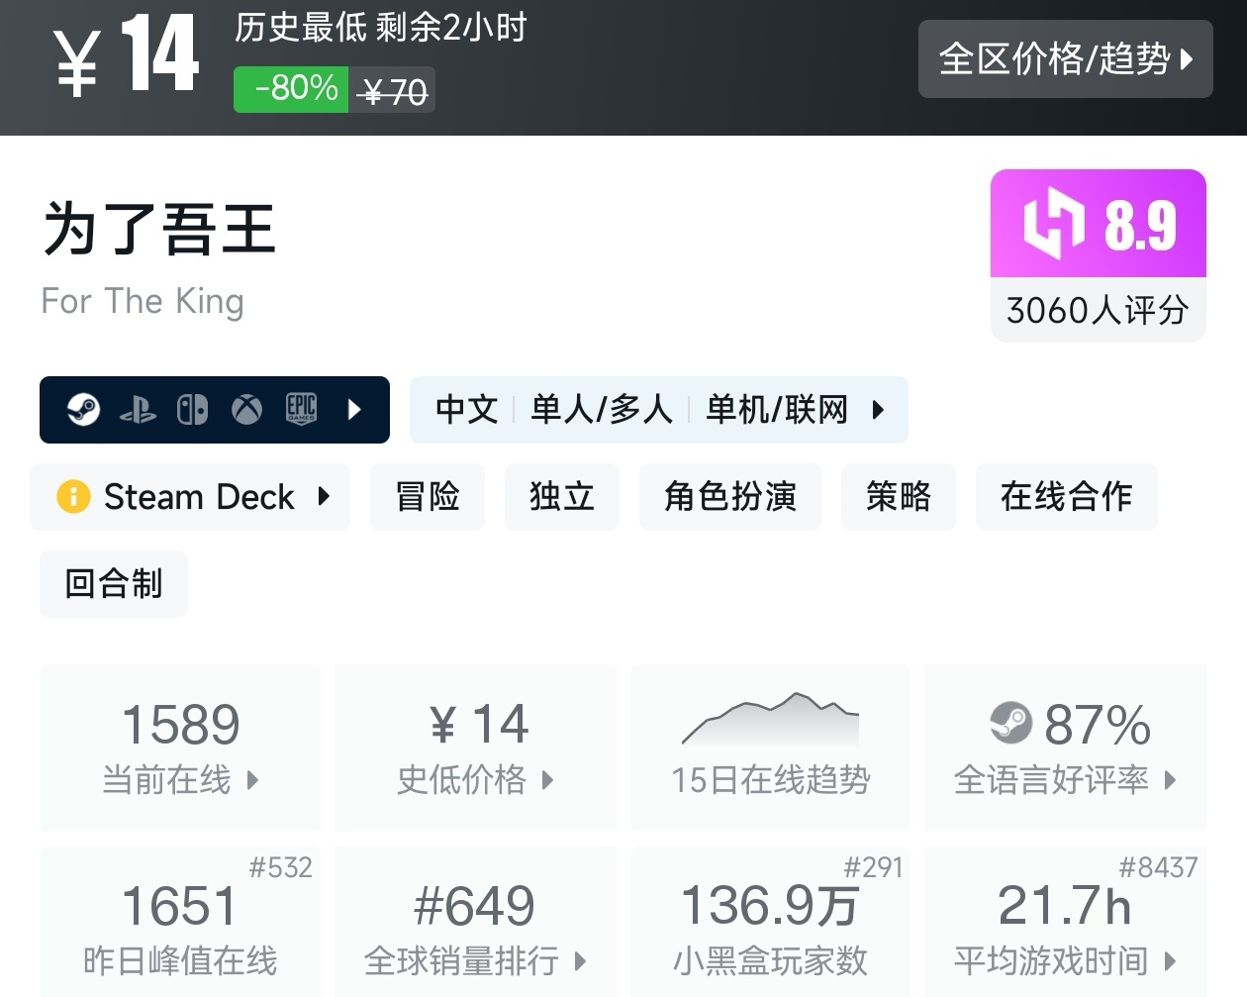The width and height of the screenshot is (1247, 997).
Task: Select the Xbox platform icon
Action: [x=246, y=409]
